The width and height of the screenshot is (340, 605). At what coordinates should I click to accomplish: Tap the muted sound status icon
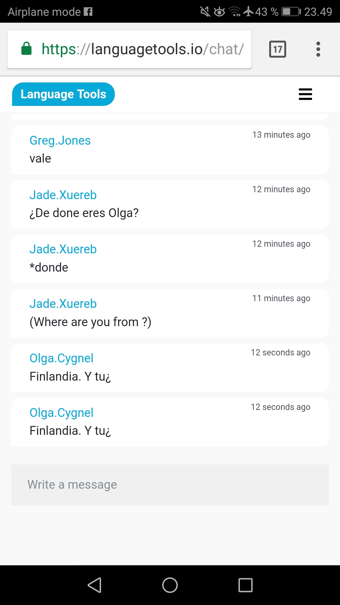(205, 12)
